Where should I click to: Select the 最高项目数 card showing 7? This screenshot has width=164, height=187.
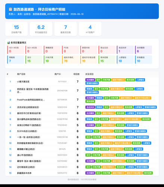tap(65, 29)
